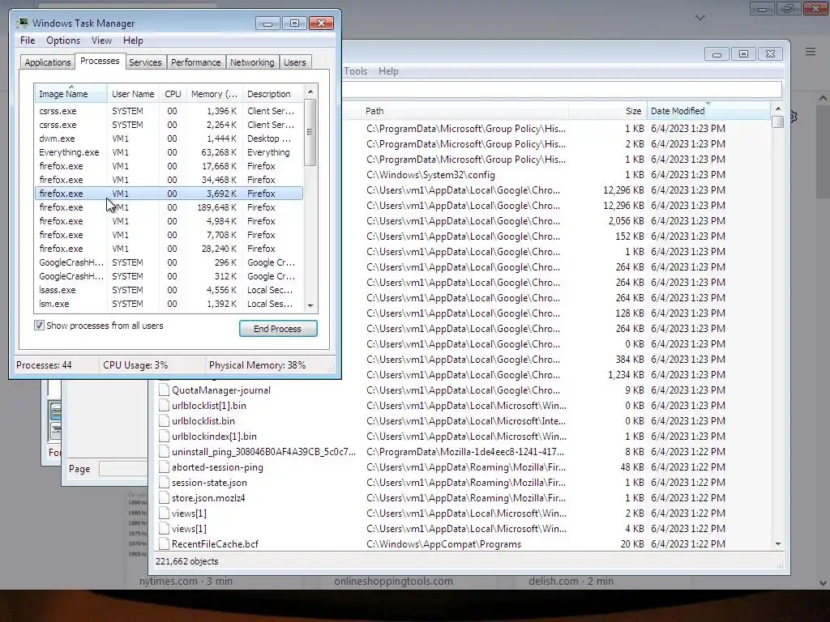Select csrss.exe using 2,264 K memory
This screenshot has height=622, width=830.
click(x=169, y=125)
